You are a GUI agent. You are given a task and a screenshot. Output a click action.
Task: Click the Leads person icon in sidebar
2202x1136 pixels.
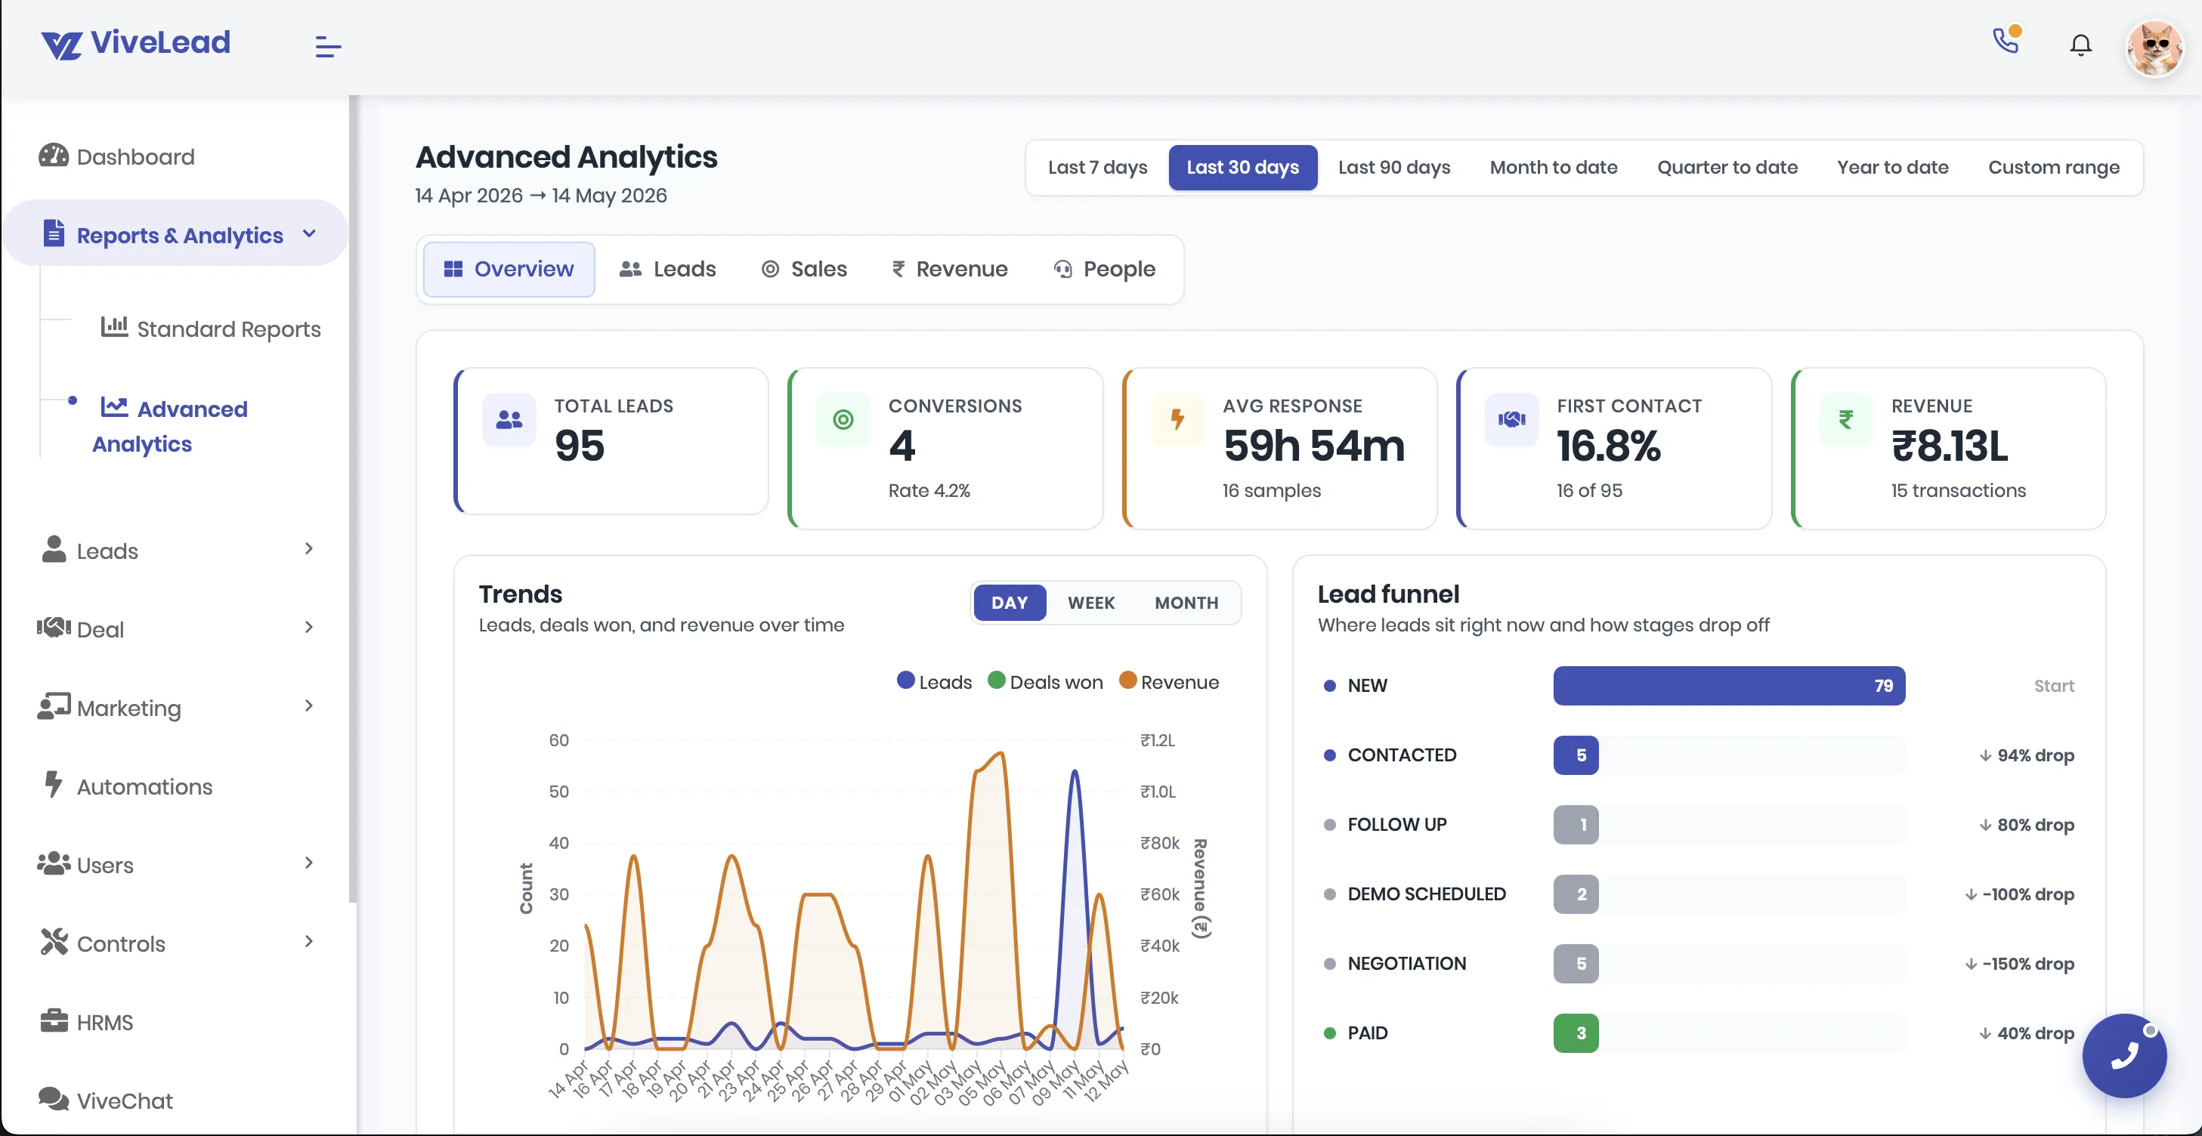click(54, 549)
